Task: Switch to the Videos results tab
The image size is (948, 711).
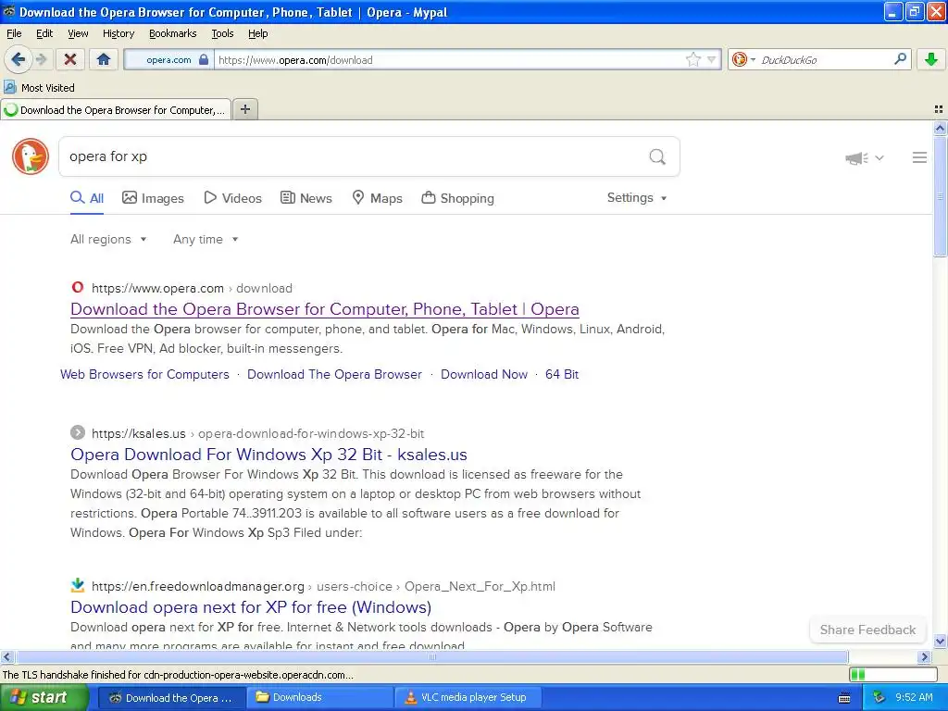Action: [232, 198]
